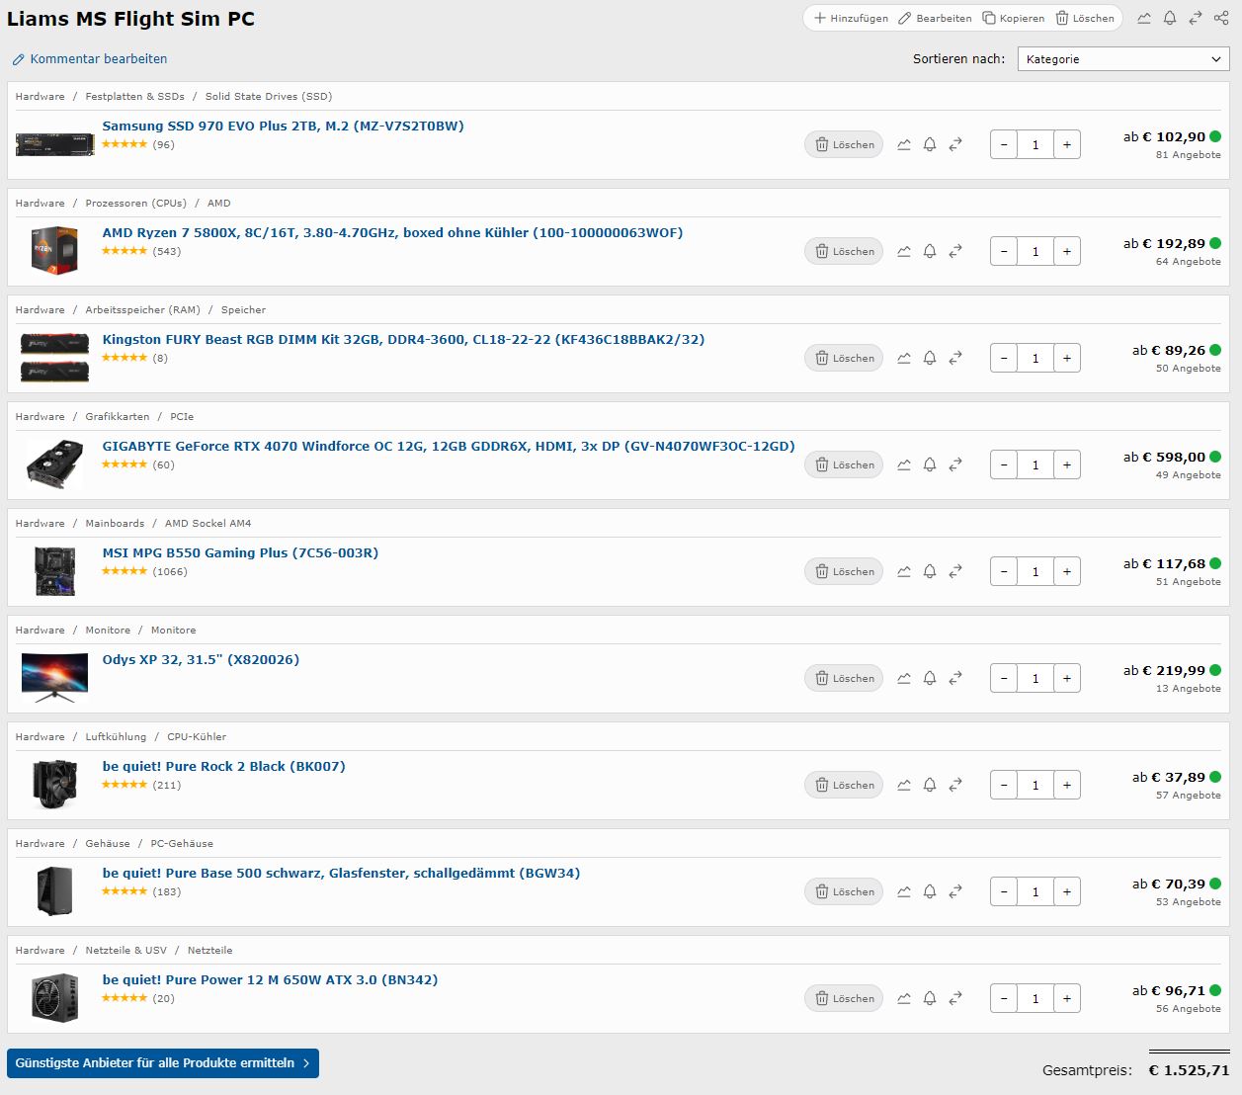Increase quantity of Samsung SSD 970 EVO Plus
The width and height of the screenshot is (1242, 1095).
click(1067, 144)
